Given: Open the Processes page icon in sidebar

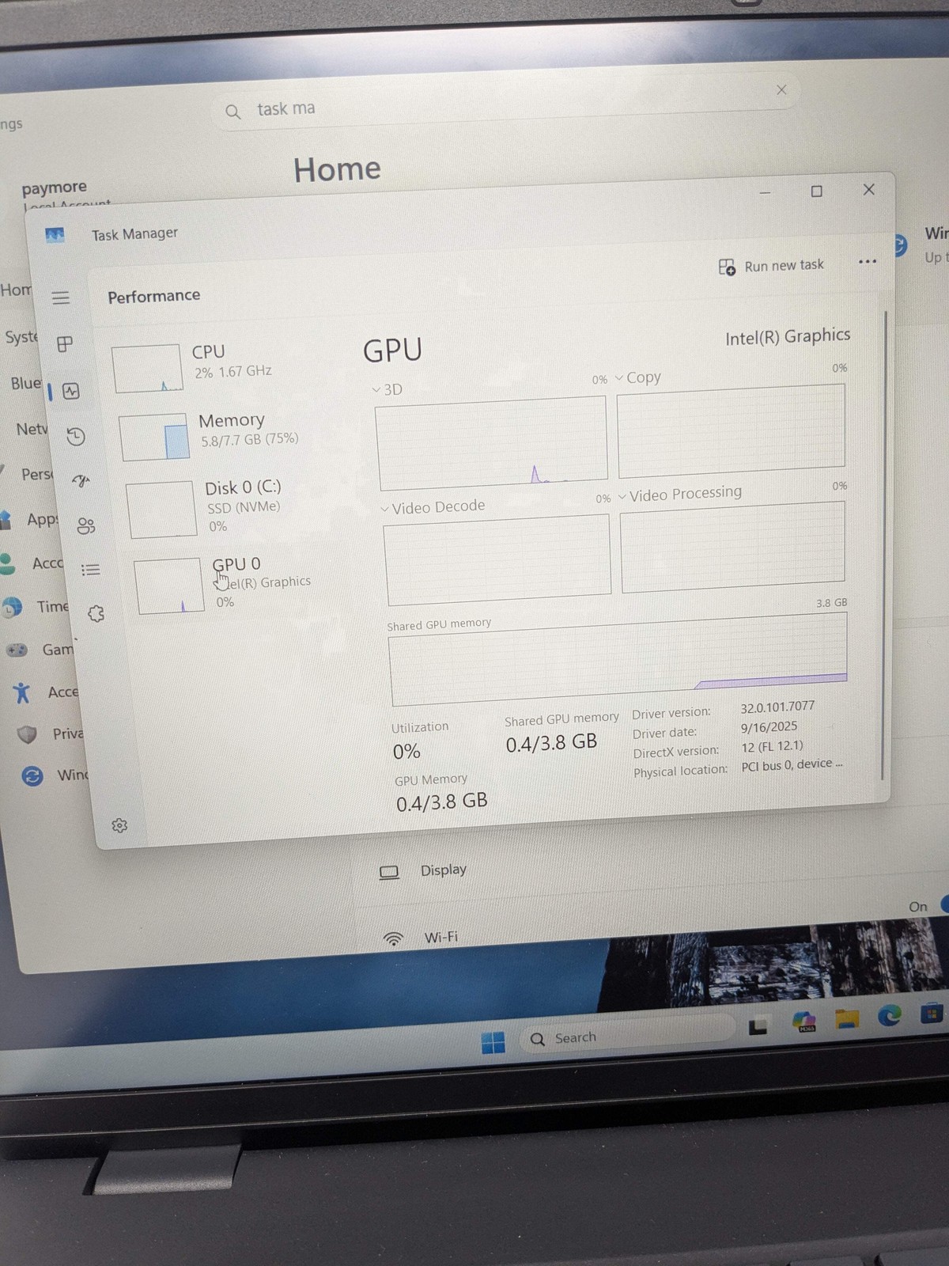Looking at the screenshot, I should point(65,343).
